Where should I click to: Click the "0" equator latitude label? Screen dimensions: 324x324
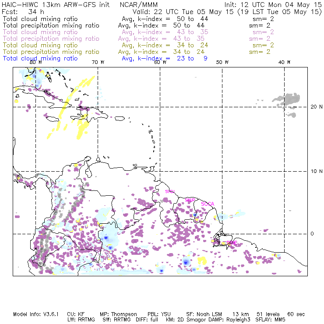[312, 234]
